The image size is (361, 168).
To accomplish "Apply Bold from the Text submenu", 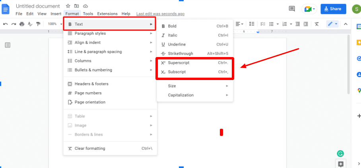I will (x=195, y=26).
